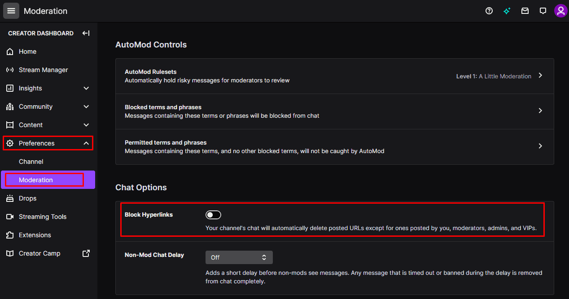
Task: Open Blocked terms and phrases via its arrow
Action: (540, 111)
